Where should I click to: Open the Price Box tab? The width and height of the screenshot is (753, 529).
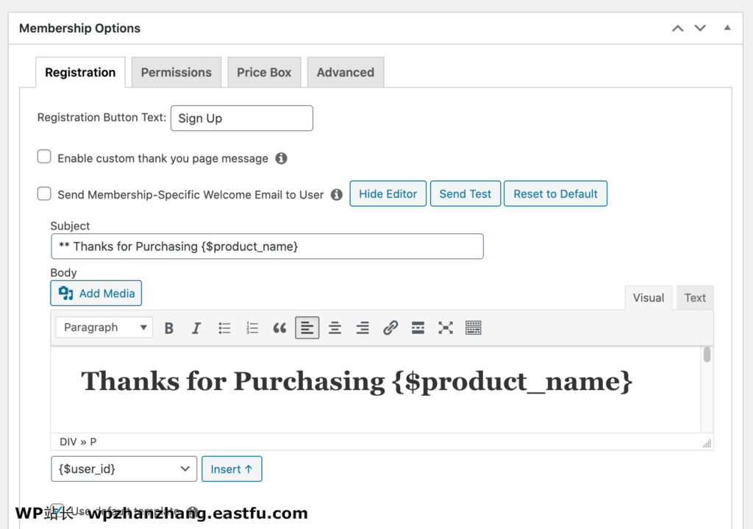[264, 72]
